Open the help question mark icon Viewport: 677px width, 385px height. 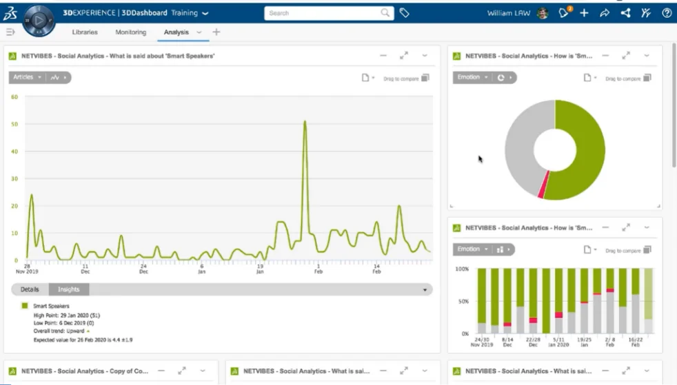click(x=667, y=13)
